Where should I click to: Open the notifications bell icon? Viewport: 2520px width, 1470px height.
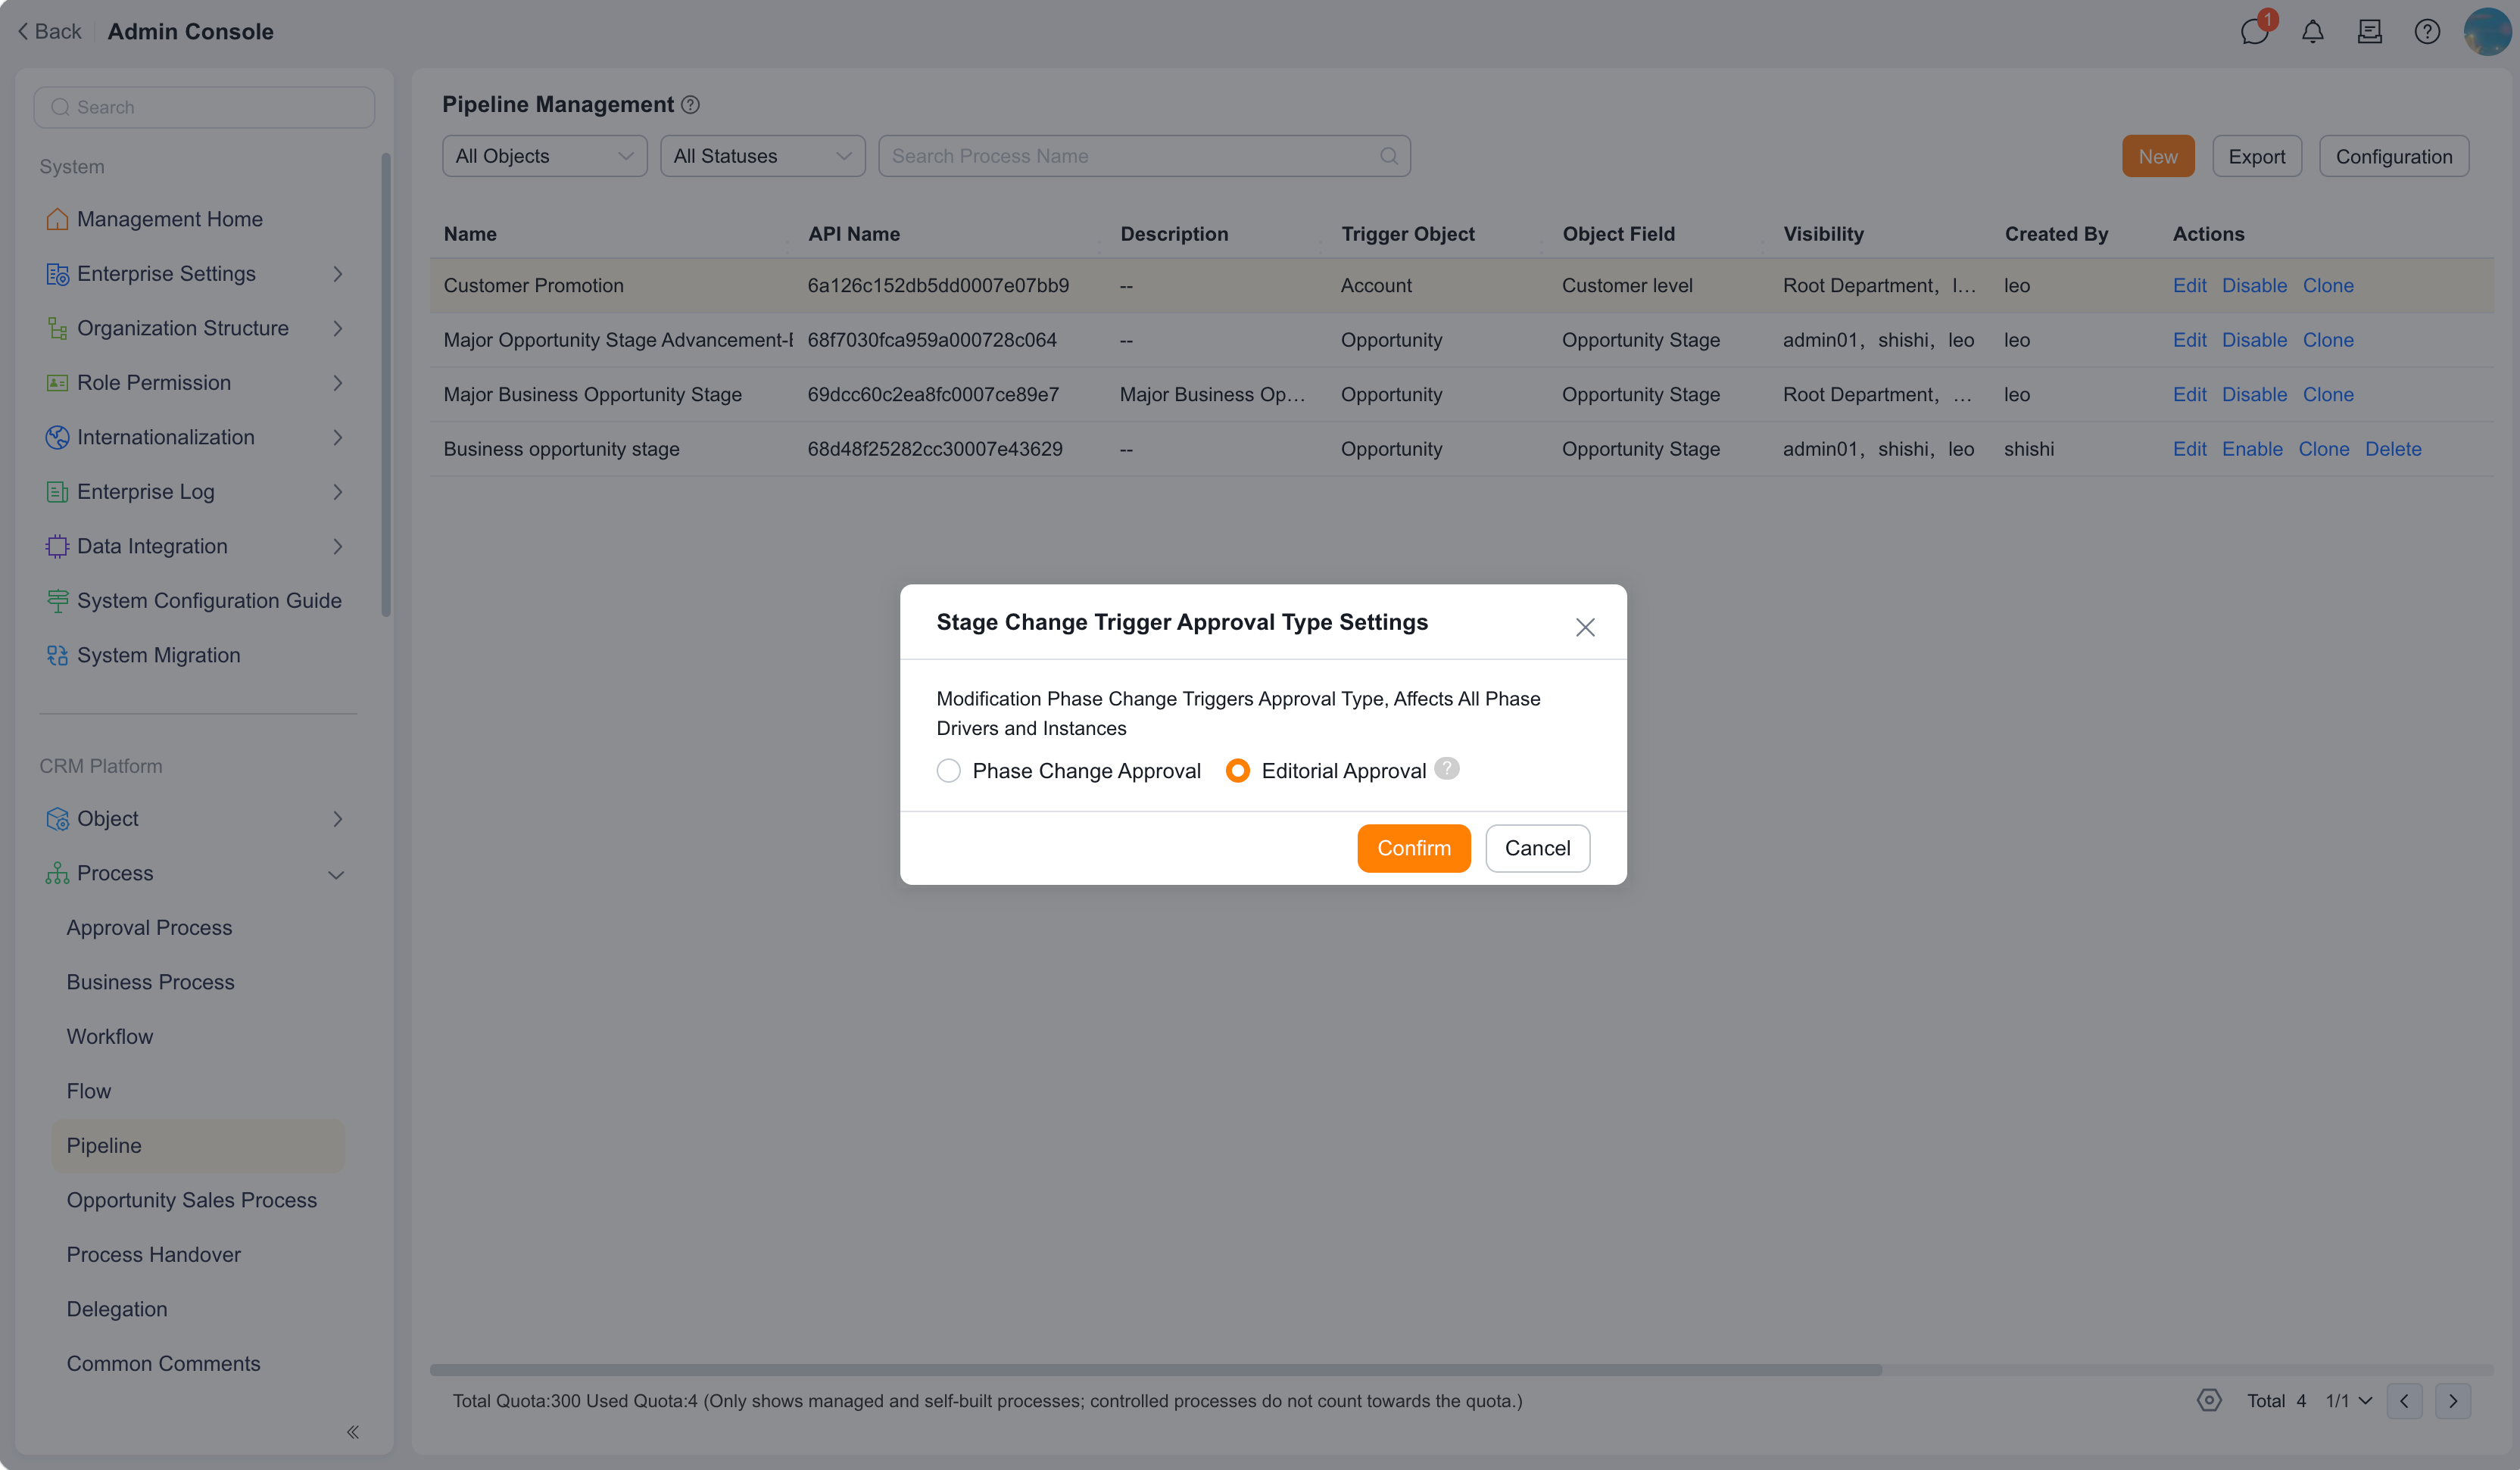tap(2312, 31)
